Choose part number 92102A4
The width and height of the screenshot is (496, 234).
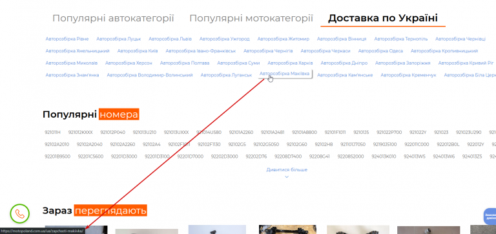pos(152,144)
